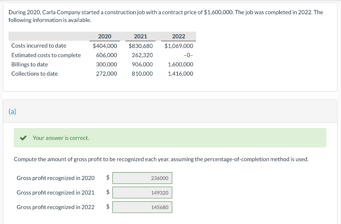The height and width of the screenshot is (224, 341).
Task: Click the 'Billings to date' row label
Action: tap(30, 64)
